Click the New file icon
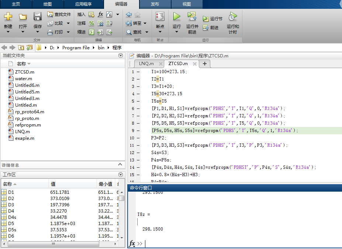 [8, 17]
